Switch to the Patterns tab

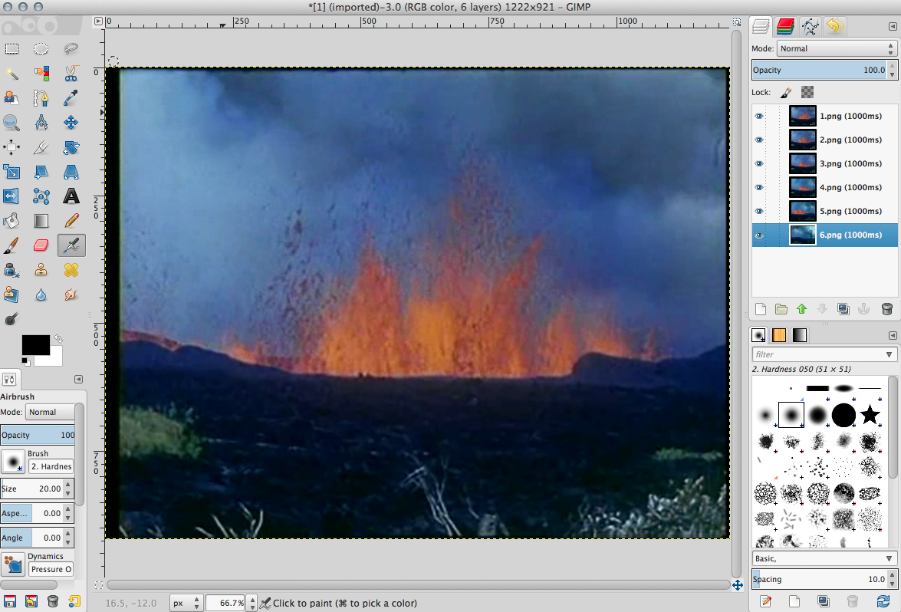(779, 335)
